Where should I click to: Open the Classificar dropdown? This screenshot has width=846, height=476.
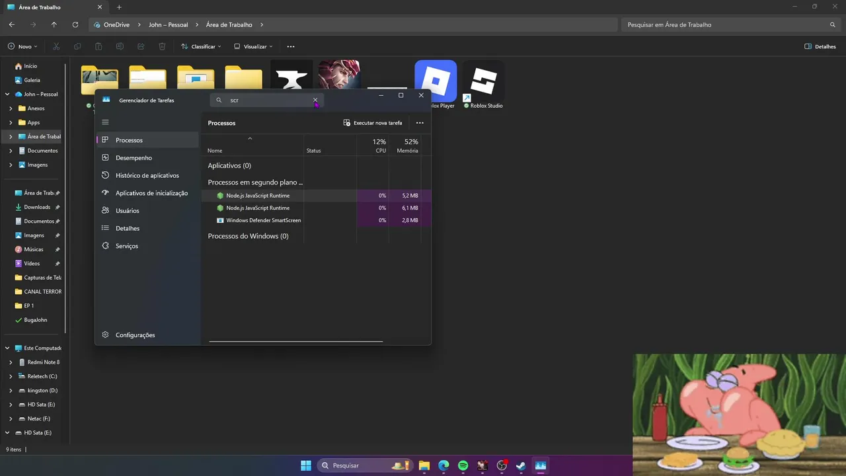201,46
